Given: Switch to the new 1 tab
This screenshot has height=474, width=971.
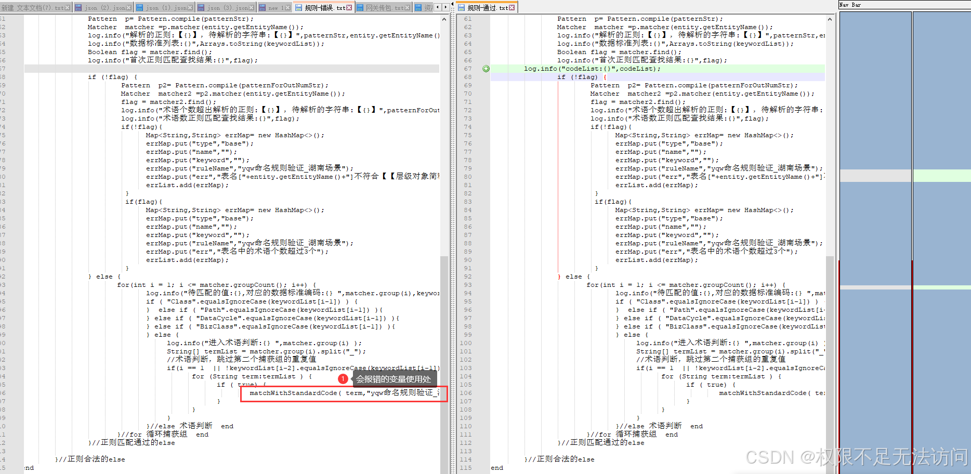Looking at the screenshot, I should tap(274, 7).
